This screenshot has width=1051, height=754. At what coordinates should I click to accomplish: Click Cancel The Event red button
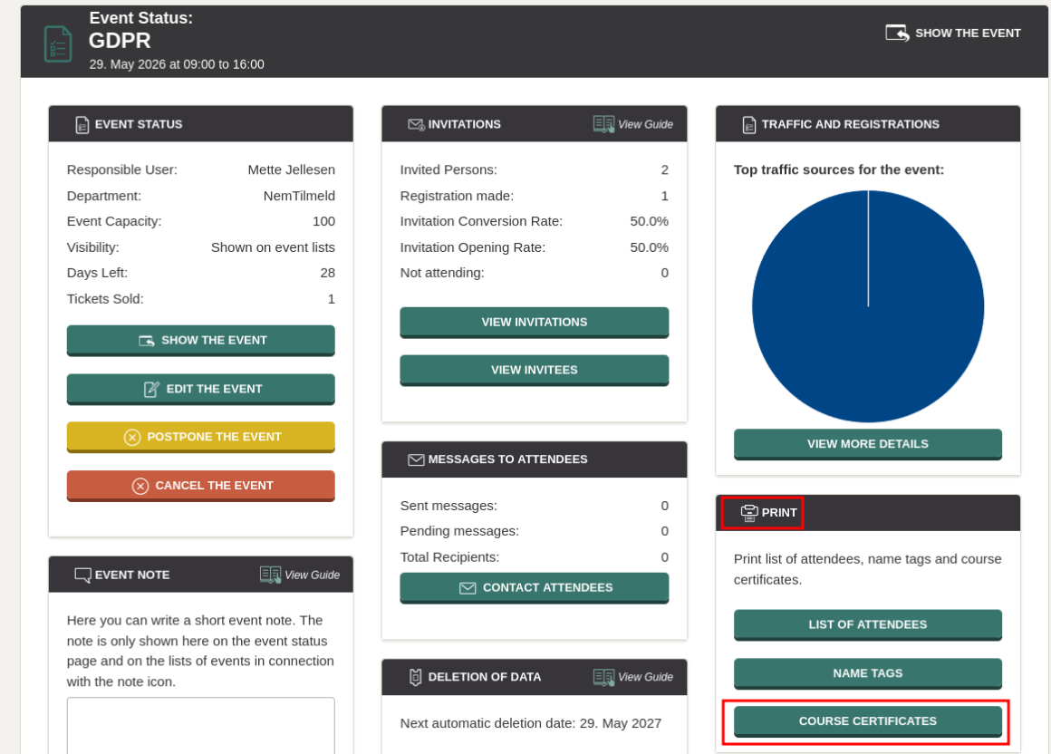click(200, 486)
